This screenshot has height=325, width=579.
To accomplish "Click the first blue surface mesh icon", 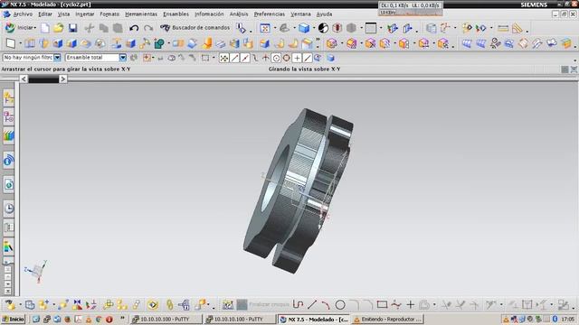I will pyautogui.click(x=467, y=43).
